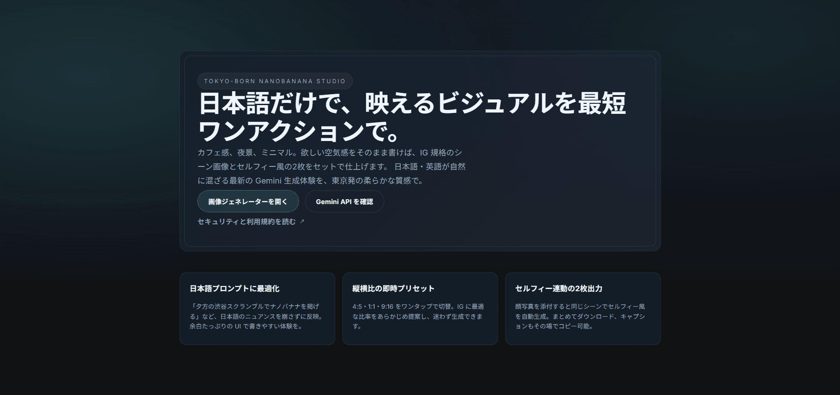Select the セルフィー連動の2枚出力 heading

click(559, 289)
